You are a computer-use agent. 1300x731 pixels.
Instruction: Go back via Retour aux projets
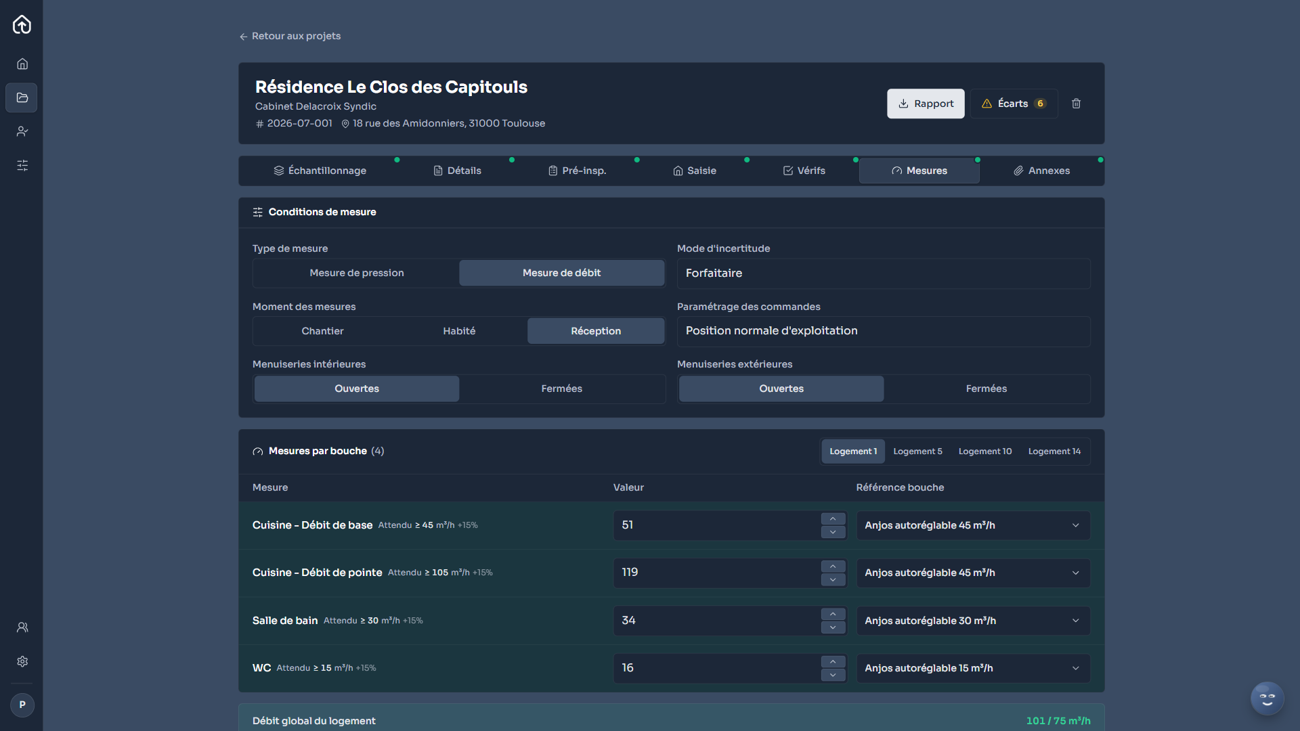click(290, 36)
